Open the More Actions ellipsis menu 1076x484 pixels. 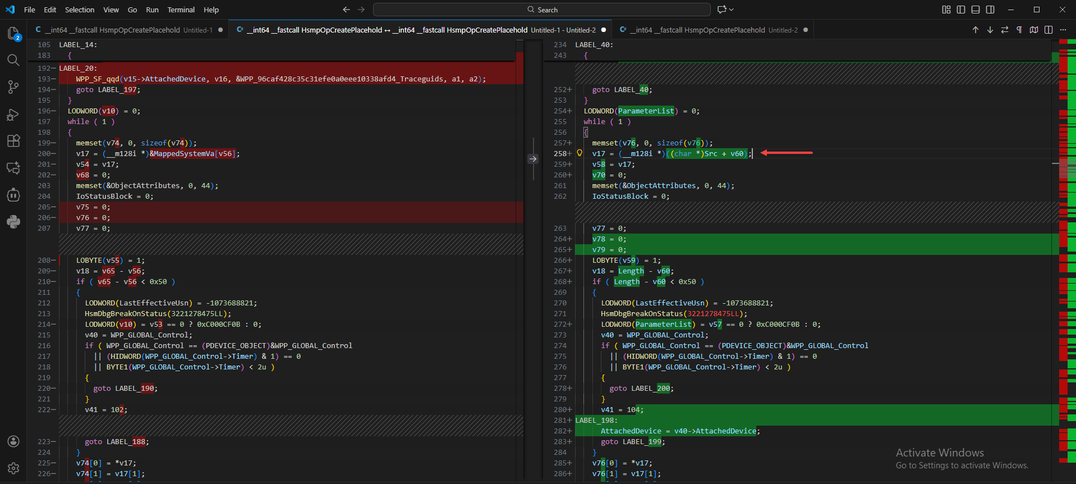(1063, 30)
